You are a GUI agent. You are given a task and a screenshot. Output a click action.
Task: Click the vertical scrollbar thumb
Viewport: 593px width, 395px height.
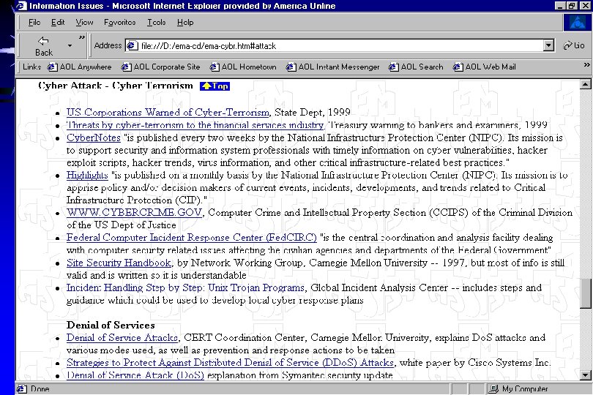[x=585, y=294]
